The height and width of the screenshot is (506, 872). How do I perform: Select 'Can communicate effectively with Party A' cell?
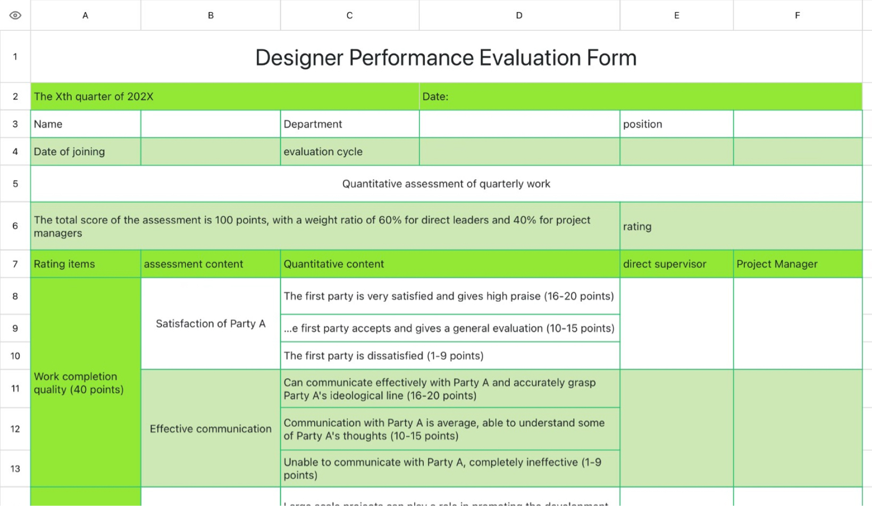tap(450, 389)
